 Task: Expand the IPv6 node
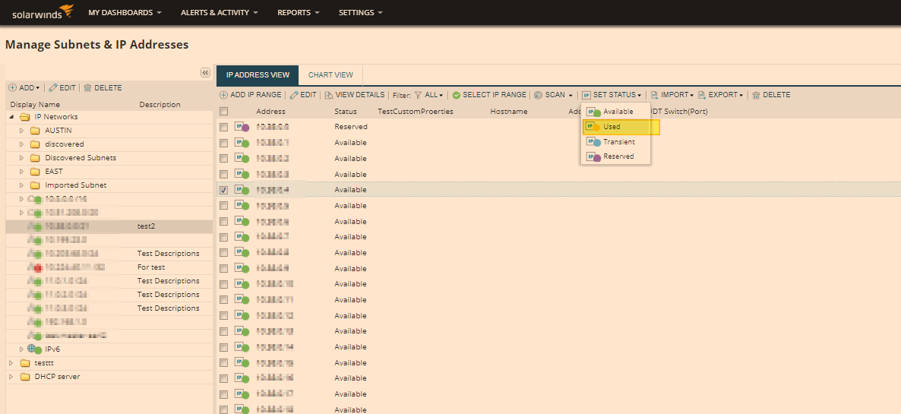(x=22, y=349)
